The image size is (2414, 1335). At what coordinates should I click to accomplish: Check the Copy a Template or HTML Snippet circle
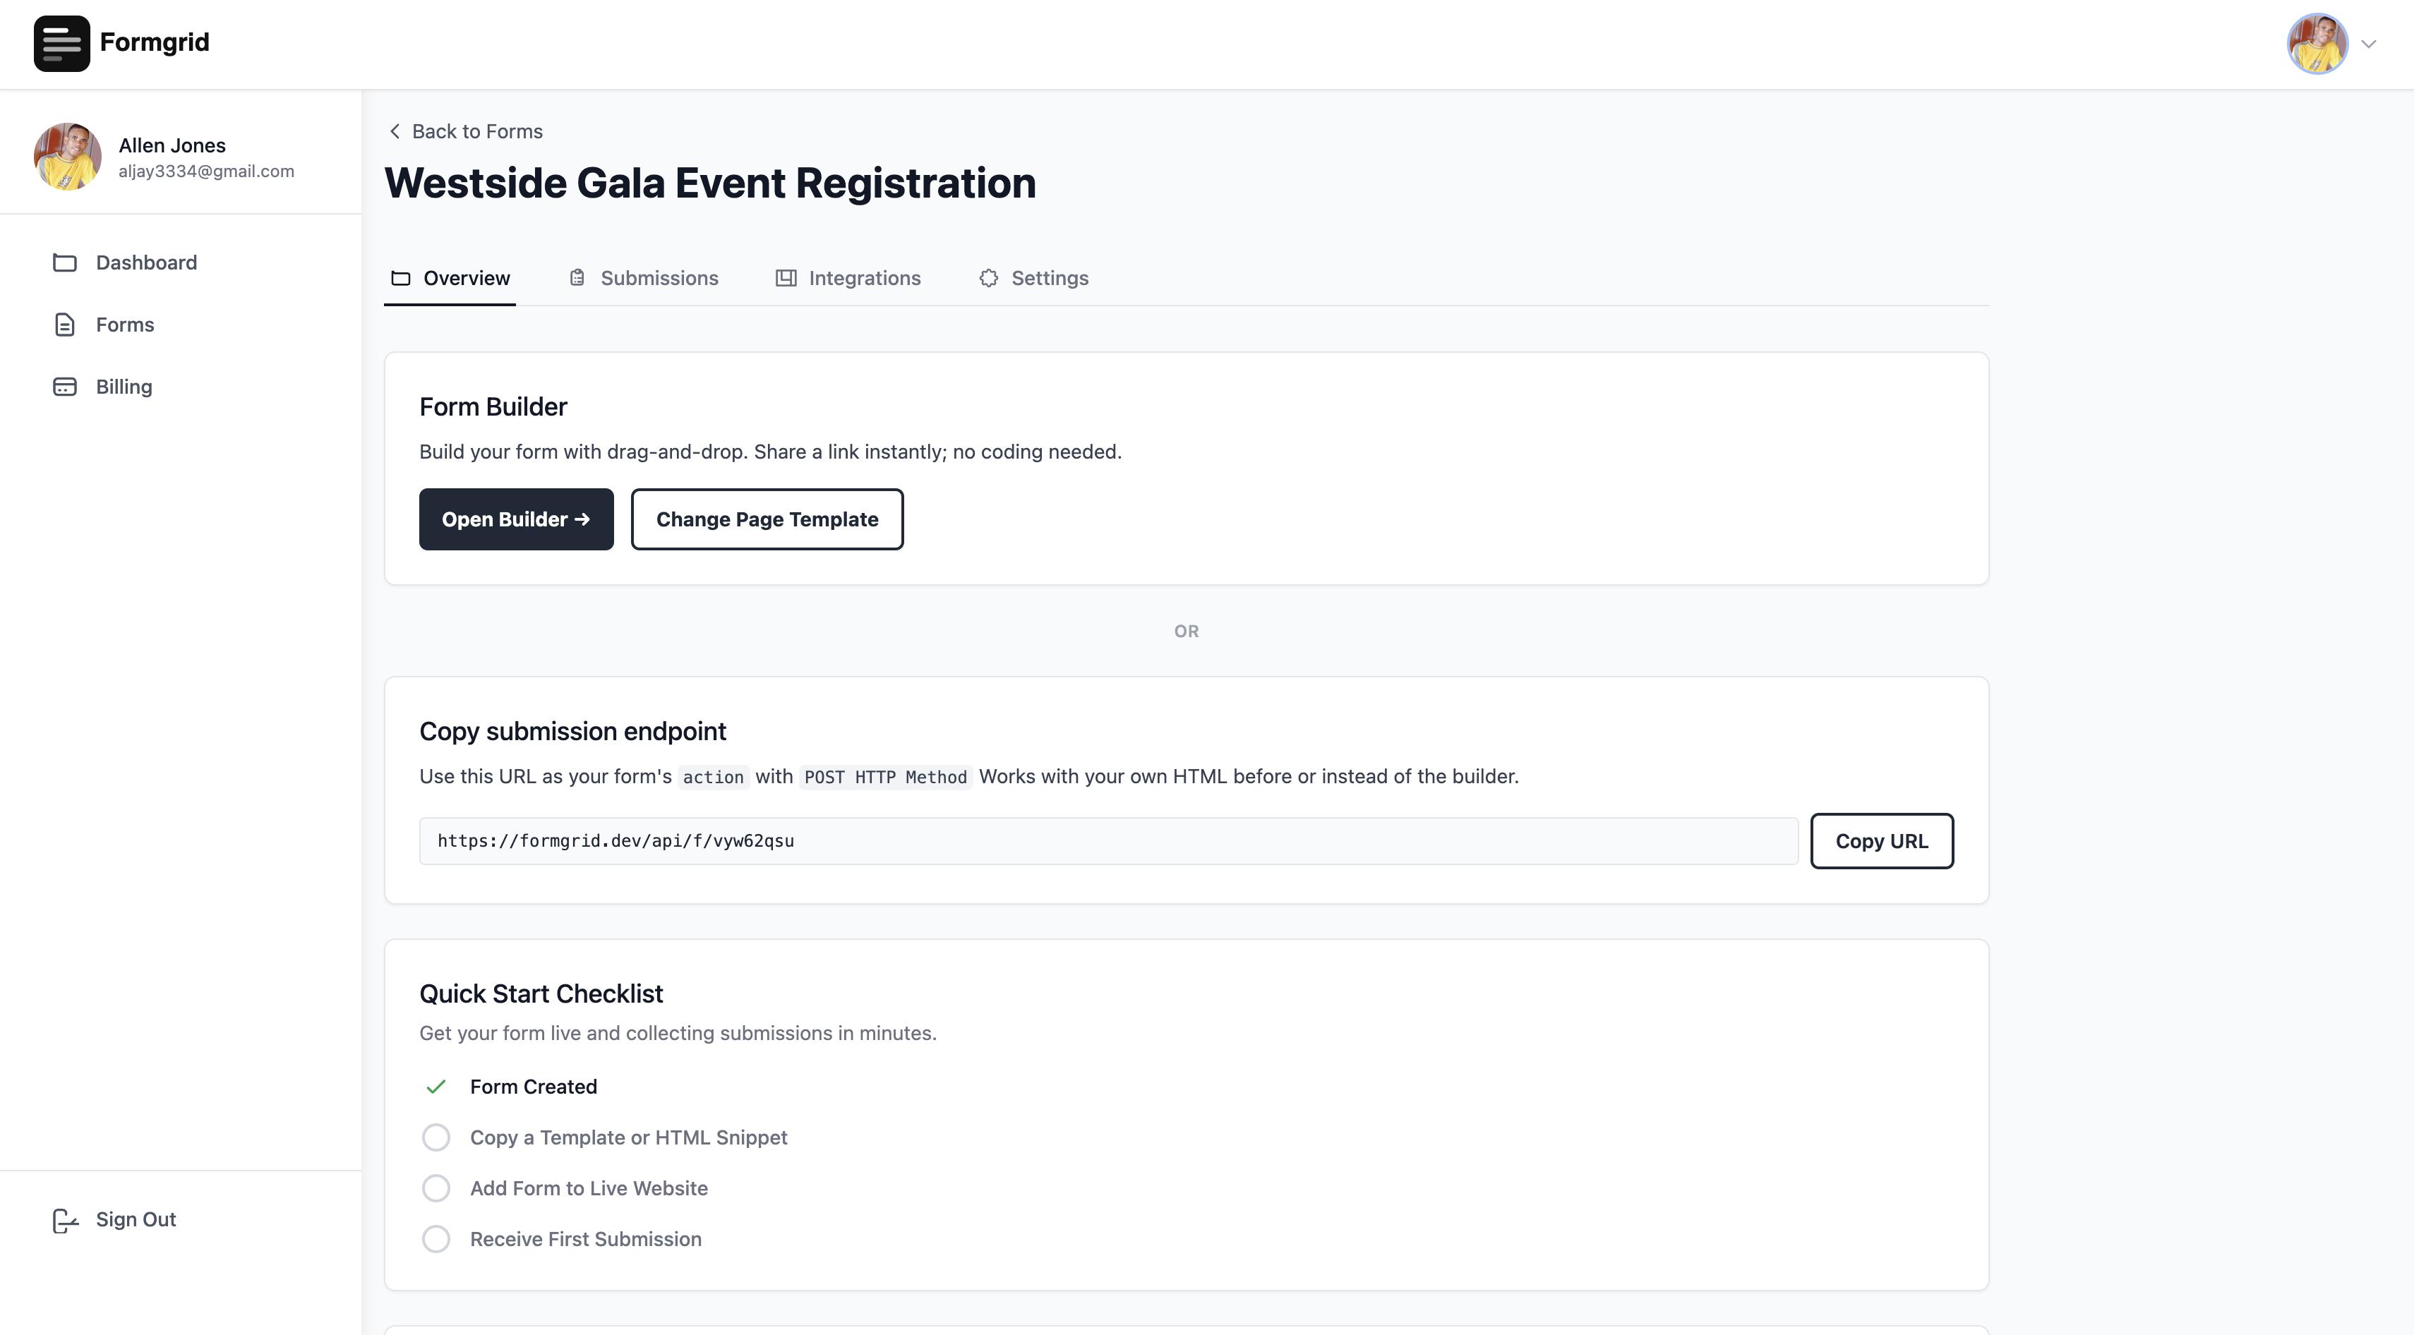click(436, 1137)
